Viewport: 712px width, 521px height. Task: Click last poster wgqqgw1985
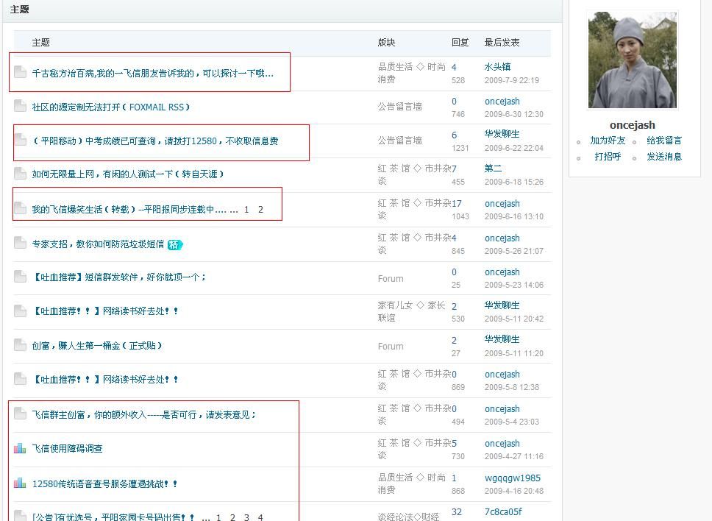[x=513, y=478]
